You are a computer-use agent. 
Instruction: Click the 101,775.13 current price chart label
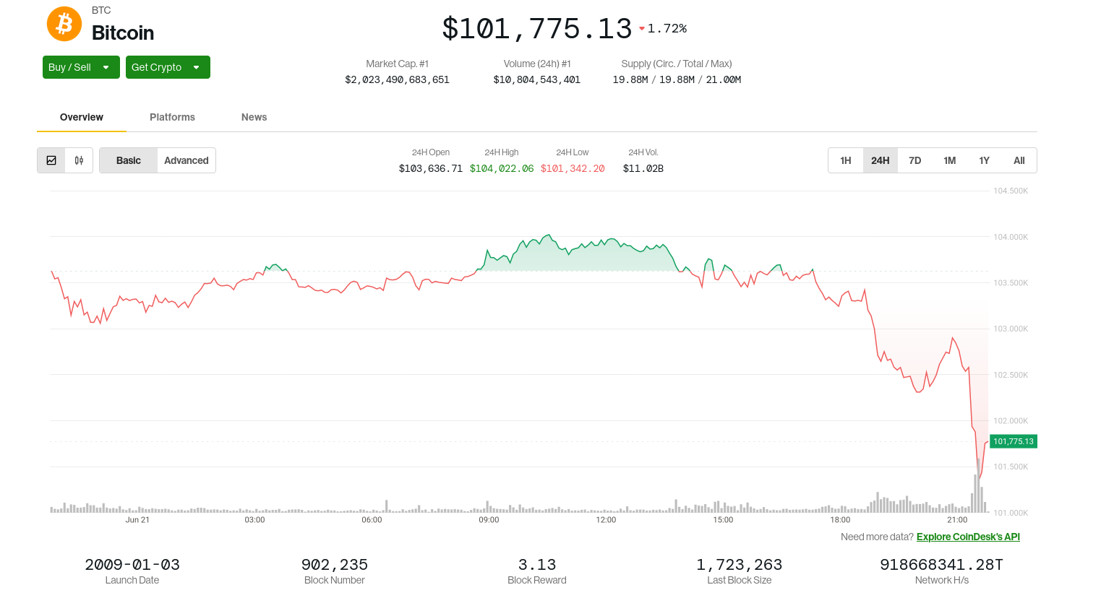pos(1014,441)
